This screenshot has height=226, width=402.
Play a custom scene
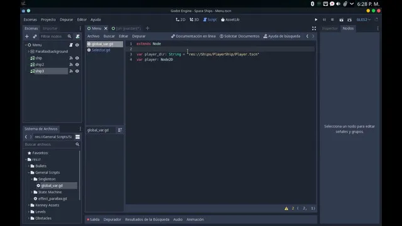coord(349,19)
